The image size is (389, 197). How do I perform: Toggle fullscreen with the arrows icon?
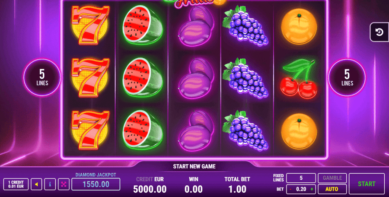[64, 184]
